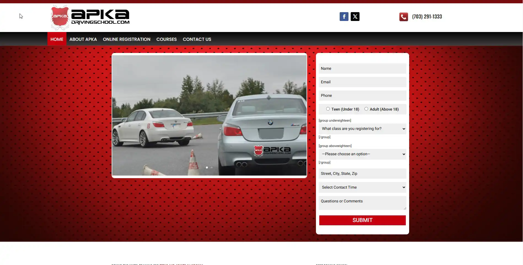The image size is (523, 265).
Task: Open the ONLINE REGISTRATION menu item
Action: (x=127, y=39)
